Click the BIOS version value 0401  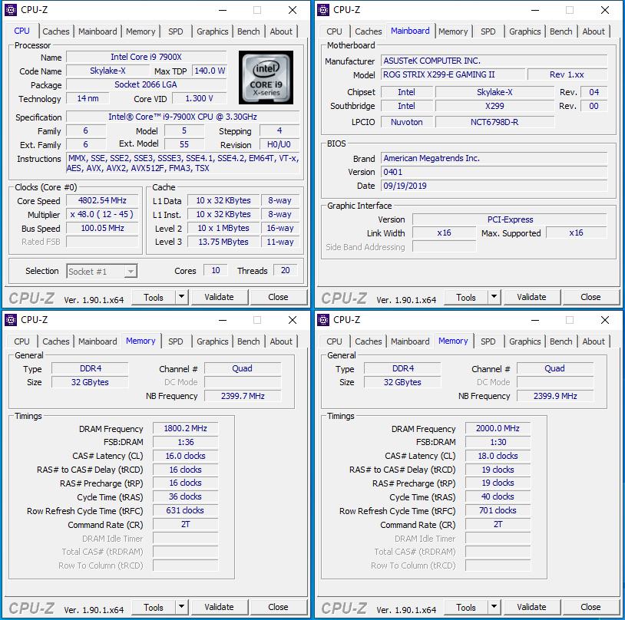click(494, 172)
